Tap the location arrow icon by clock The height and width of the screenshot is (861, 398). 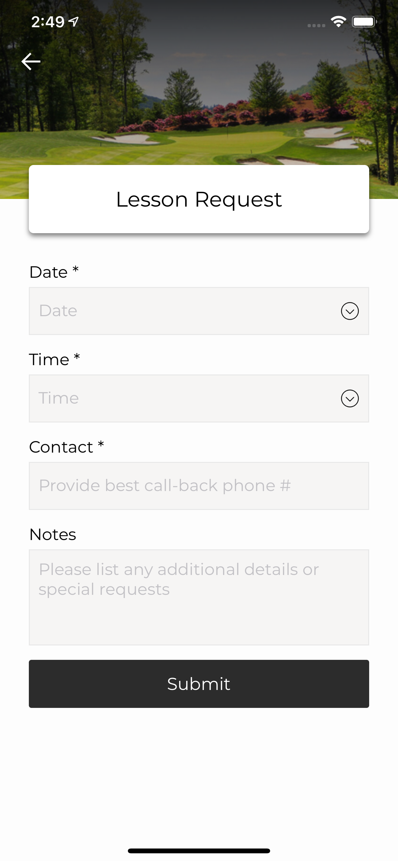pyautogui.click(x=74, y=22)
